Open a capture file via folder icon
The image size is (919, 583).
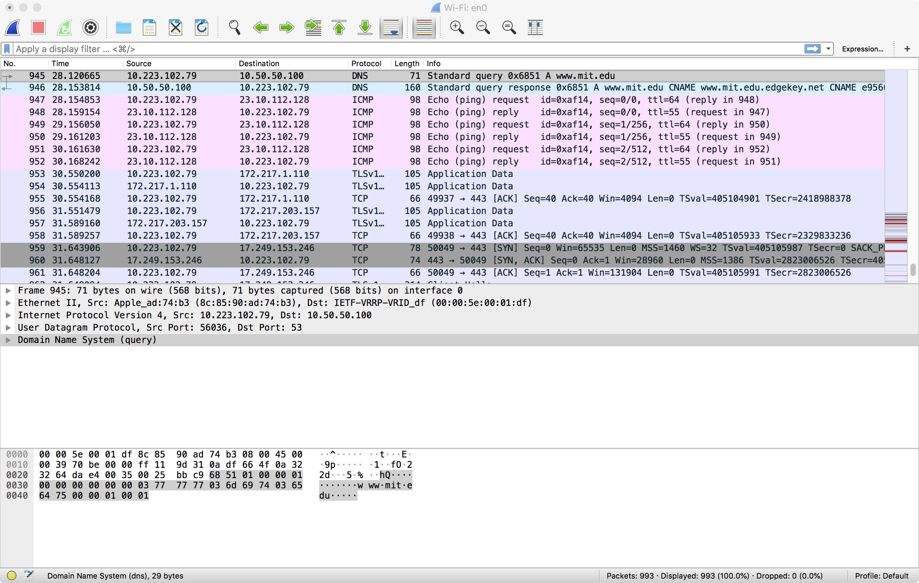click(123, 27)
